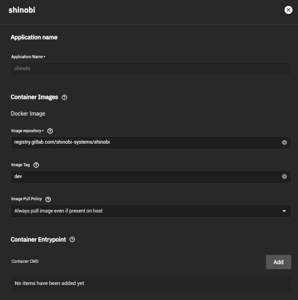Focus the Image Tag field containing dev
Viewport: 298px width, 300px height.
(151, 177)
